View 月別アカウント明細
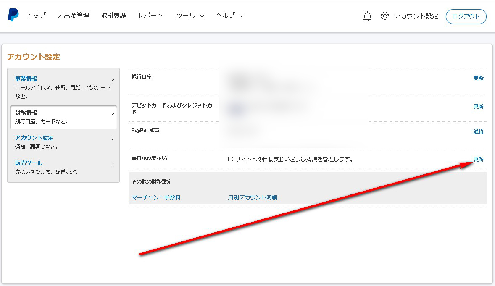Screen dimensions: 495x286 point(253,197)
